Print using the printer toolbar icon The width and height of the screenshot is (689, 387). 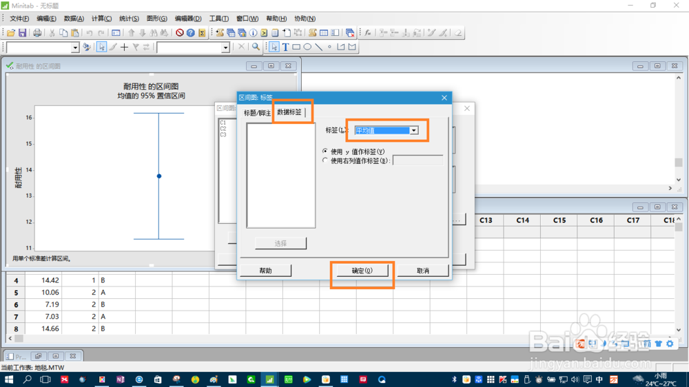click(37, 33)
